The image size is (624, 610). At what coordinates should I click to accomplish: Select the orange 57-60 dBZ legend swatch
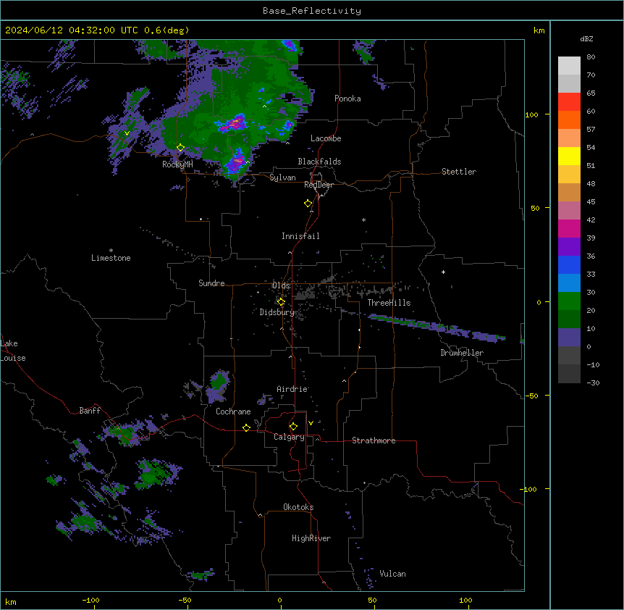point(569,120)
